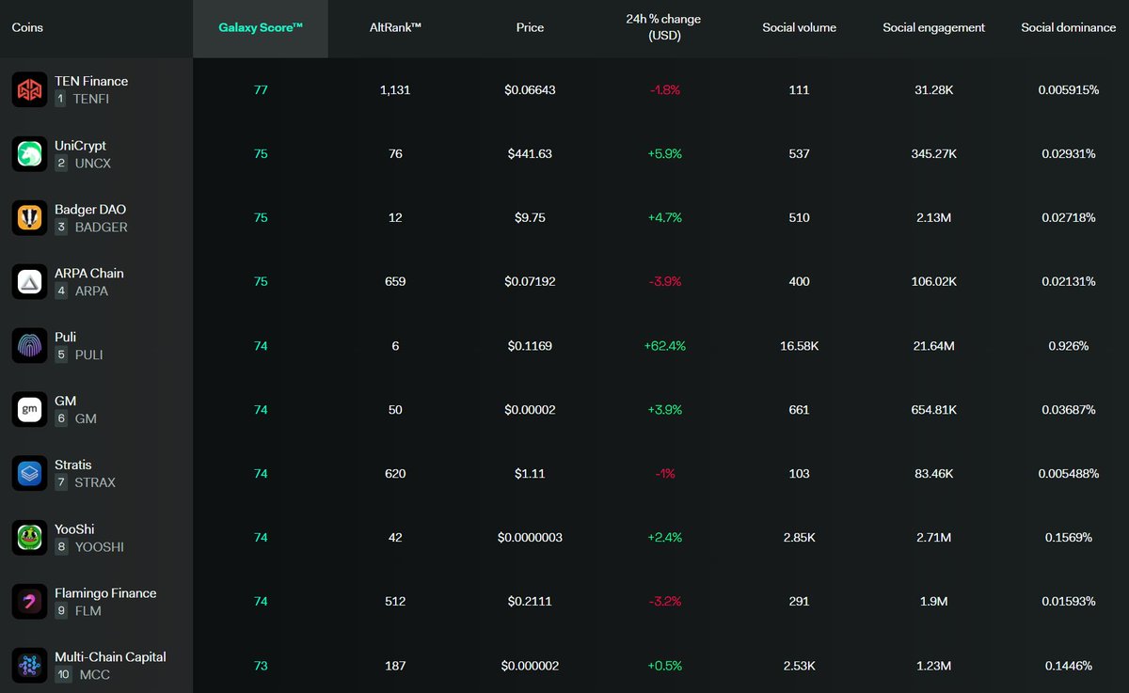
Task: Click the YOOSHI ticker symbol
Action: click(x=100, y=547)
